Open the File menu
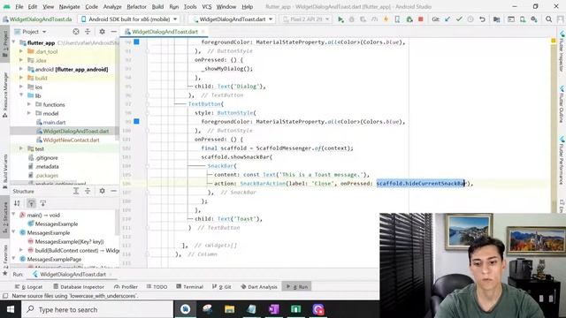The width and height of the screenshot is (566, 318). (19, 6)
